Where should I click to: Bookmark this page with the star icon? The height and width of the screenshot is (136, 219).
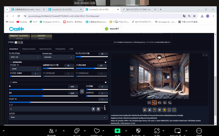pyautogui.click(x=194, y=16)
